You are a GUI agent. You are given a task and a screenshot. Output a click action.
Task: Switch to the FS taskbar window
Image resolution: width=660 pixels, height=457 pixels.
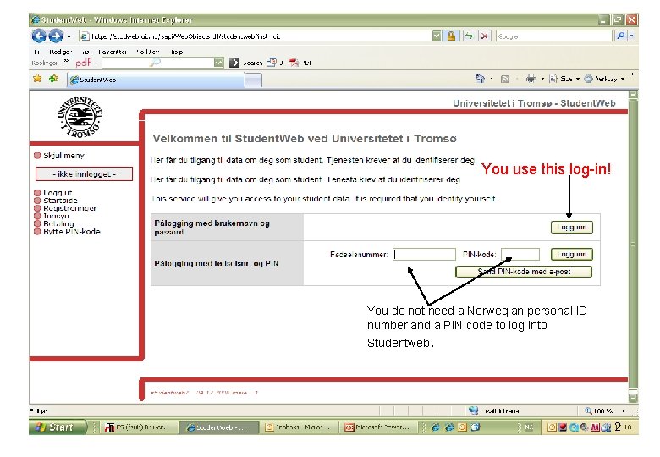coord(137,427)
